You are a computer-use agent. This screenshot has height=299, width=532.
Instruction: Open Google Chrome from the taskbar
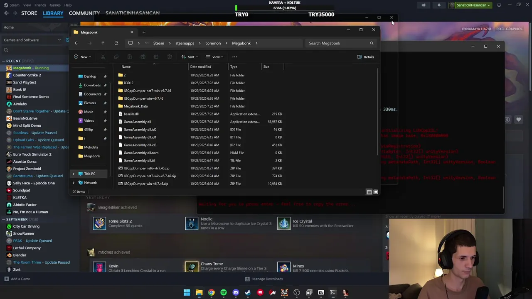[212, 292]
